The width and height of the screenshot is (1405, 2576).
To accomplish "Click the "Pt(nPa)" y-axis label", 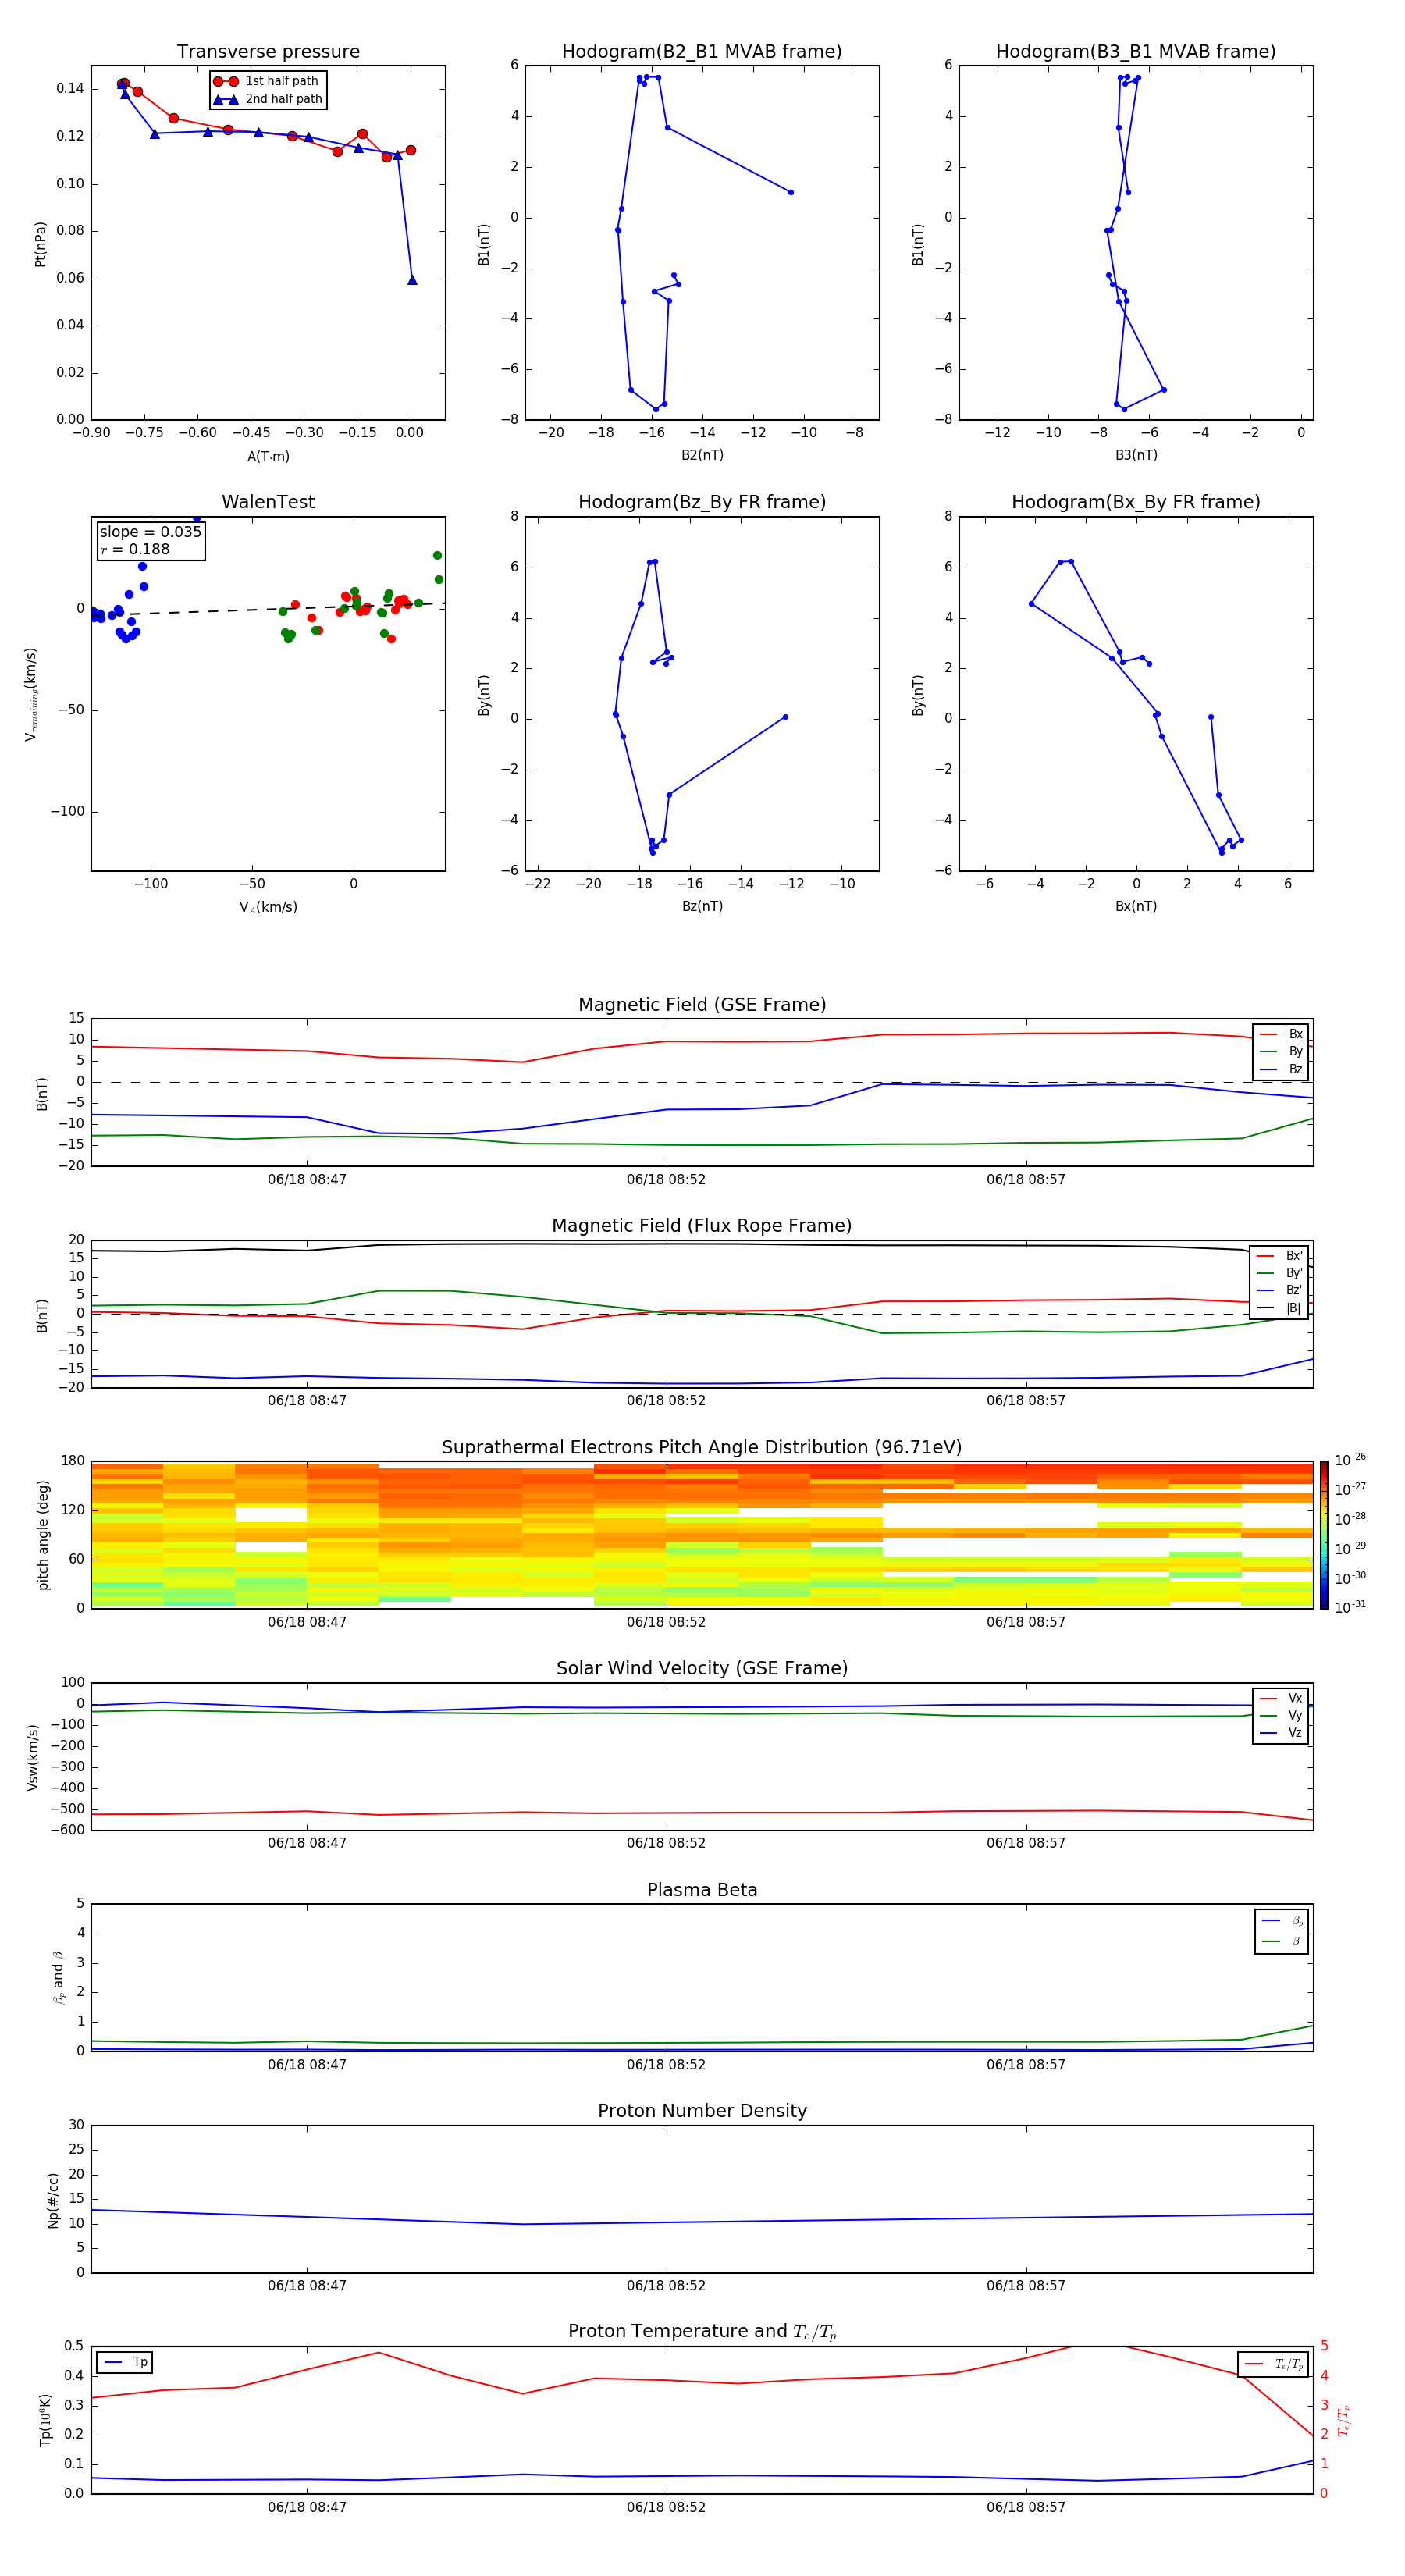I will click(x=41, y=244).
